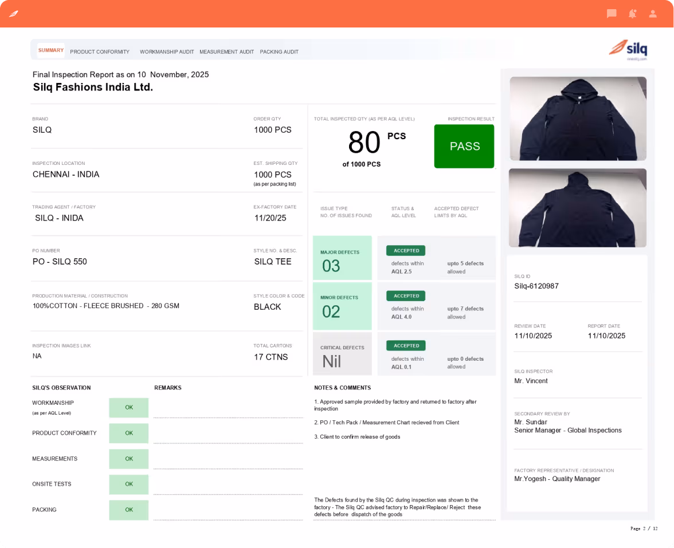The width and height of the screenshot is (674, 548).
Task: Open the front hoodie photo thumbnail
Action: click(x=578, y=119)
